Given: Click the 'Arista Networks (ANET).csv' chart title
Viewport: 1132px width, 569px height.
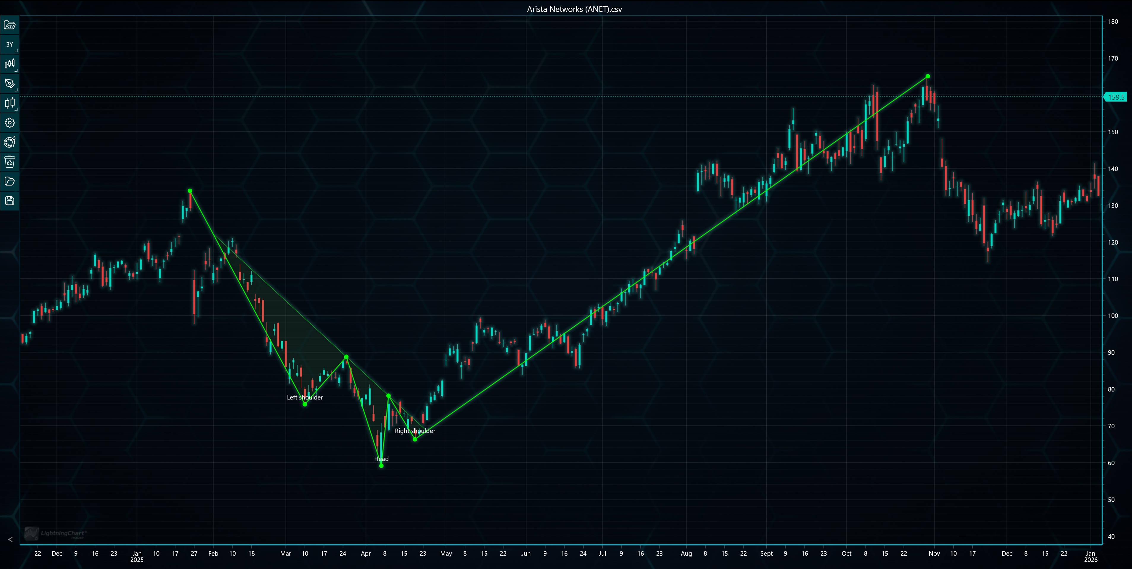Looking at the screenshot, I should click(x=574, y=9).
